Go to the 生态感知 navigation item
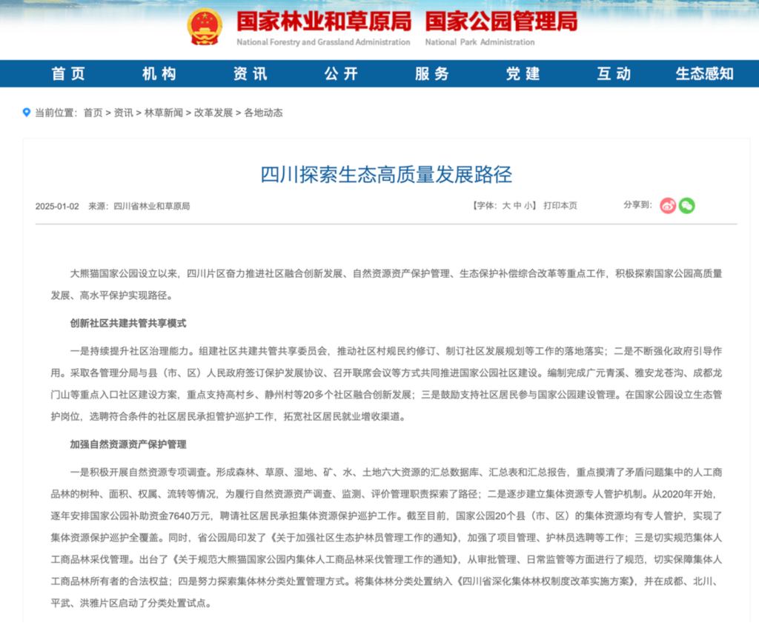This screenshot has width=759, height=634. 704,73
